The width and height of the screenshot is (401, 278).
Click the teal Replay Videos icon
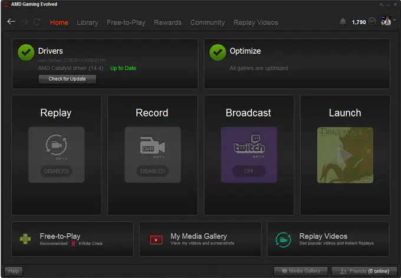tap(283, 240)
